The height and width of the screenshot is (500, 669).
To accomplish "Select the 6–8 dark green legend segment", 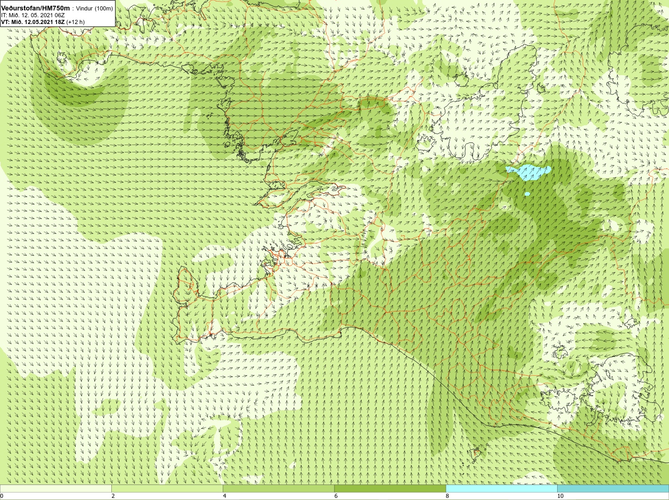I will (x=390, y=489).
